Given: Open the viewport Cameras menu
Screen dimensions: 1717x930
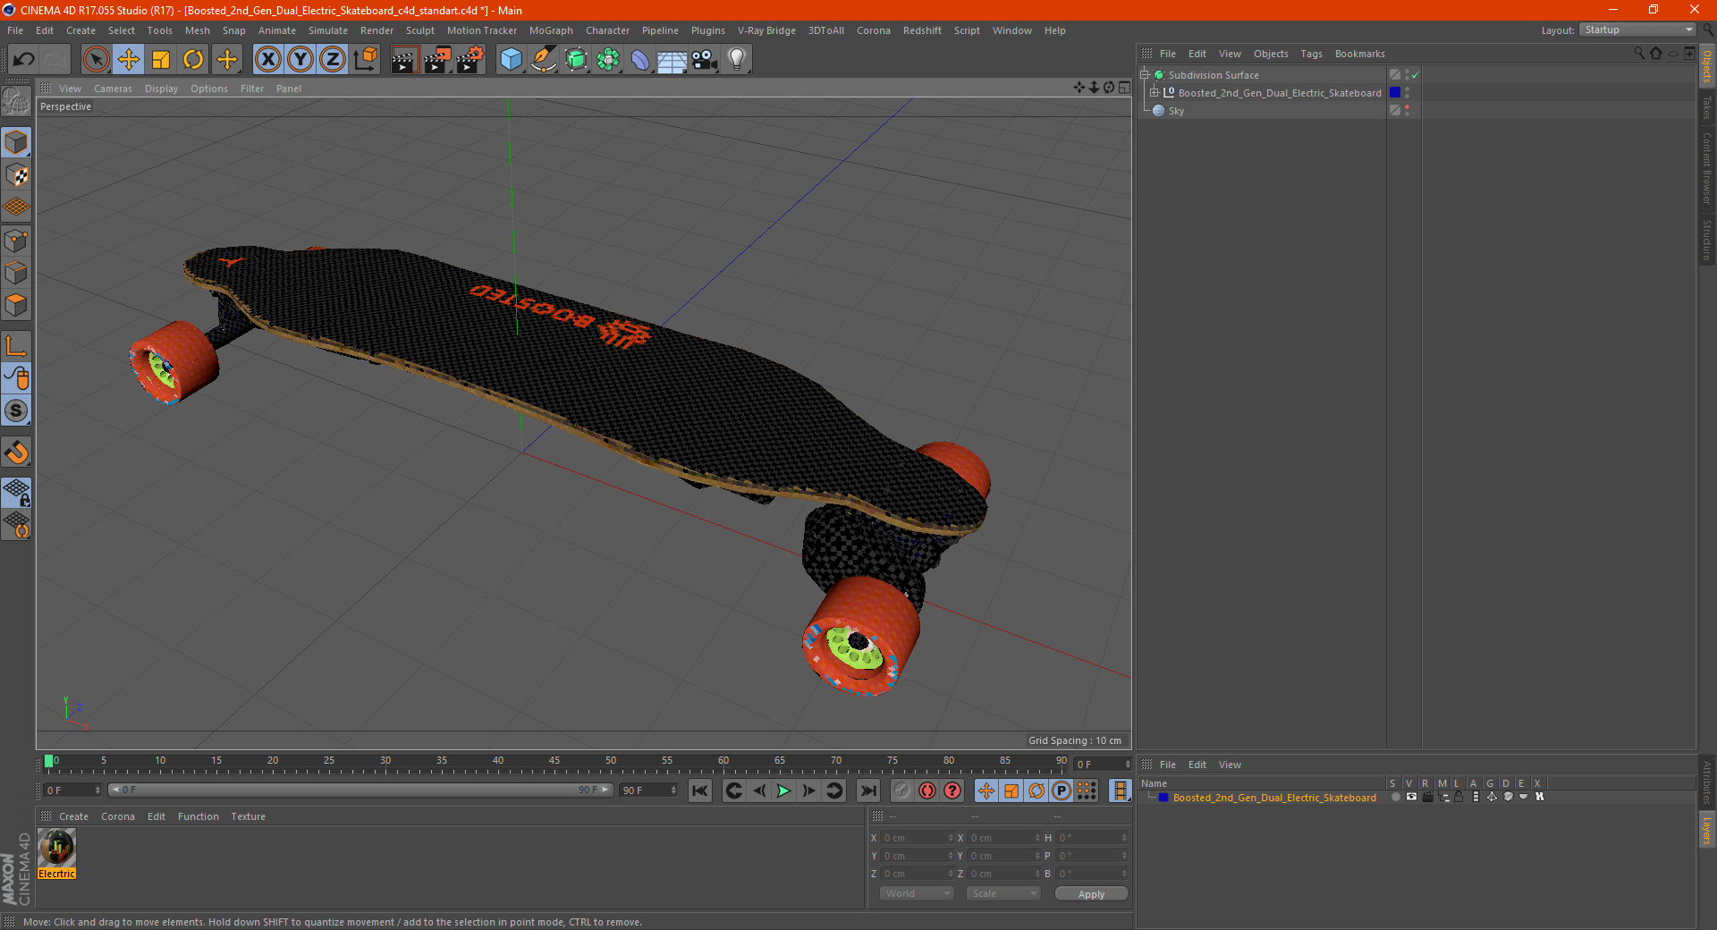Looking at the screenshot, I should click(x=113, y=89).
